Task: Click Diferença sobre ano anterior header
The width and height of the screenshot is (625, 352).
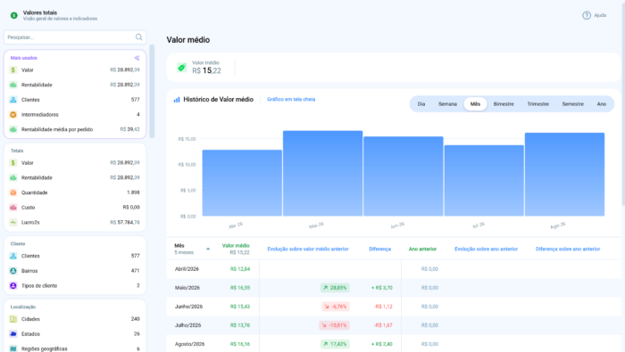Action: [x=568, y=249]
